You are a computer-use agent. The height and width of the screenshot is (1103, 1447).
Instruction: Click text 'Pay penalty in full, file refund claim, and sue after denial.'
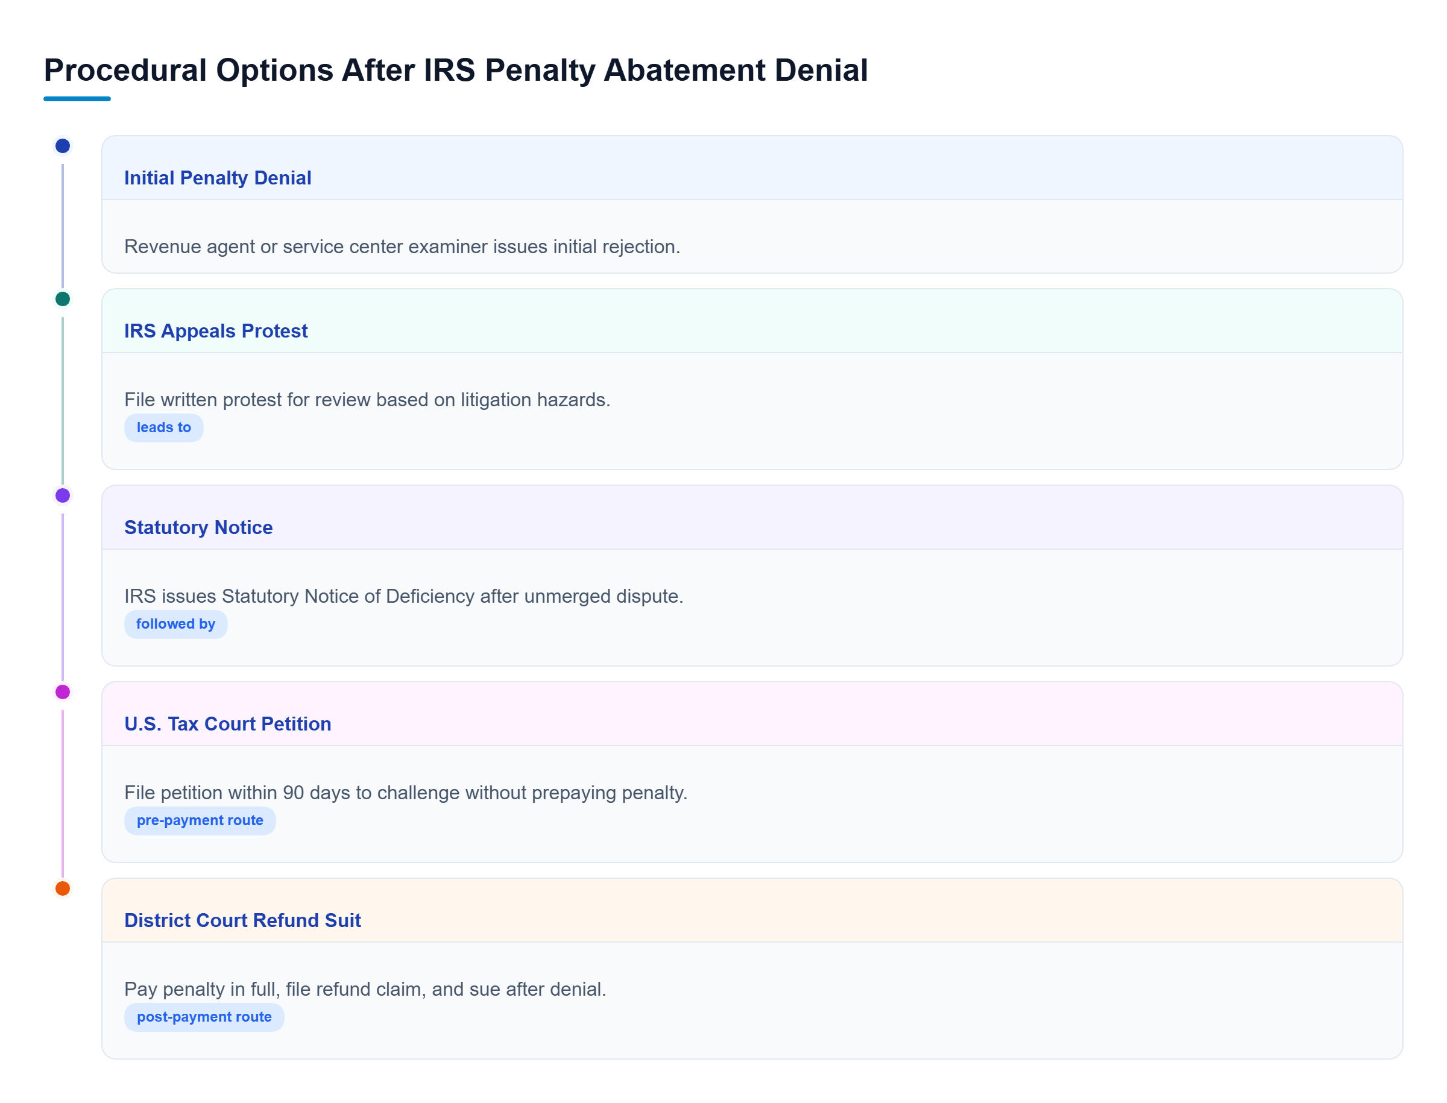point(365,990)
